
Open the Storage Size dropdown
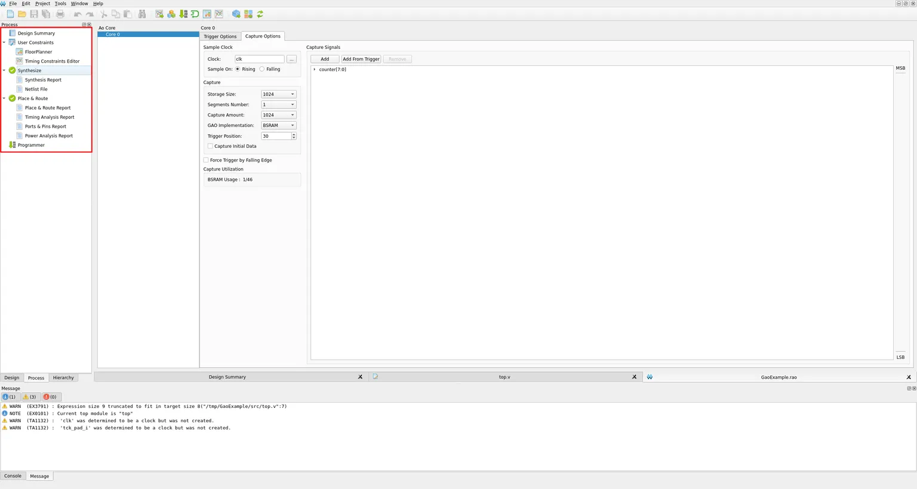(x=279, y=94)
